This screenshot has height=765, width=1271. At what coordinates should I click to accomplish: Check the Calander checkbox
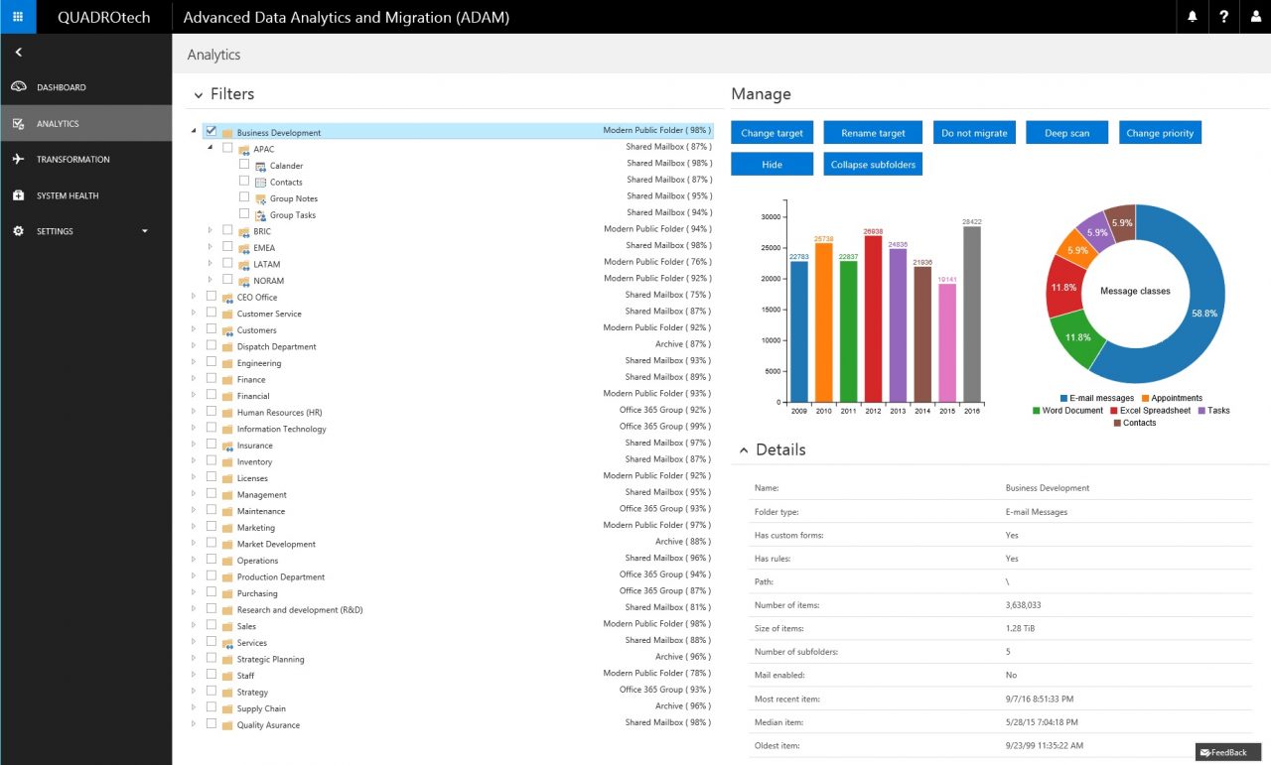pos(244,164)
